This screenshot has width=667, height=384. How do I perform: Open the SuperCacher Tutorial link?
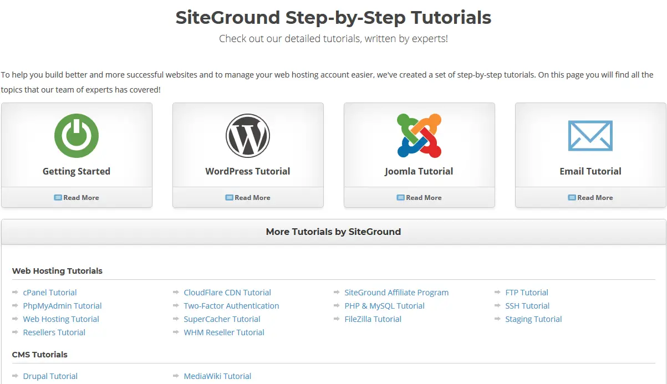pyautogui.click(x=222, y=319)
